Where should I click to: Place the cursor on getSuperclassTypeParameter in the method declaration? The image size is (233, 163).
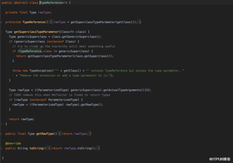point(36,32)
